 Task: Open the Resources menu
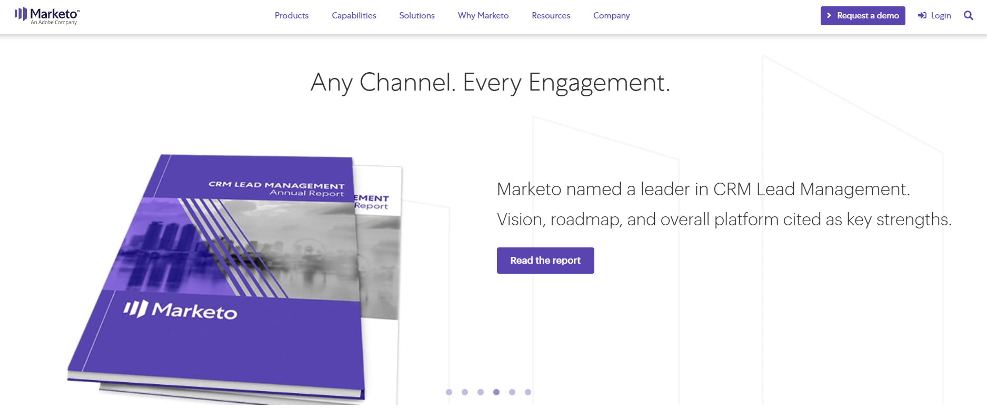(x=551, y=16)
